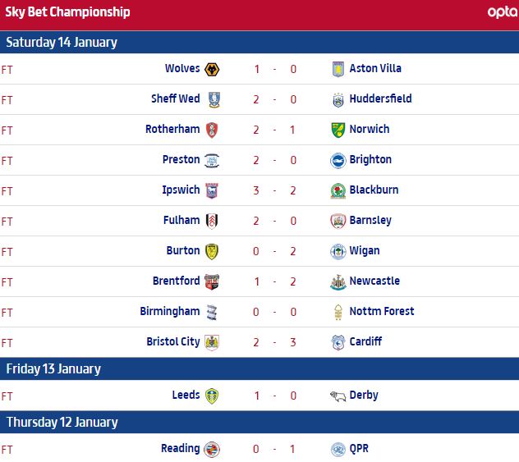Viewport: 519px width, 462px height.
Task: Select the Sheff Wed badge icon
Action: (x=211, y=100)
